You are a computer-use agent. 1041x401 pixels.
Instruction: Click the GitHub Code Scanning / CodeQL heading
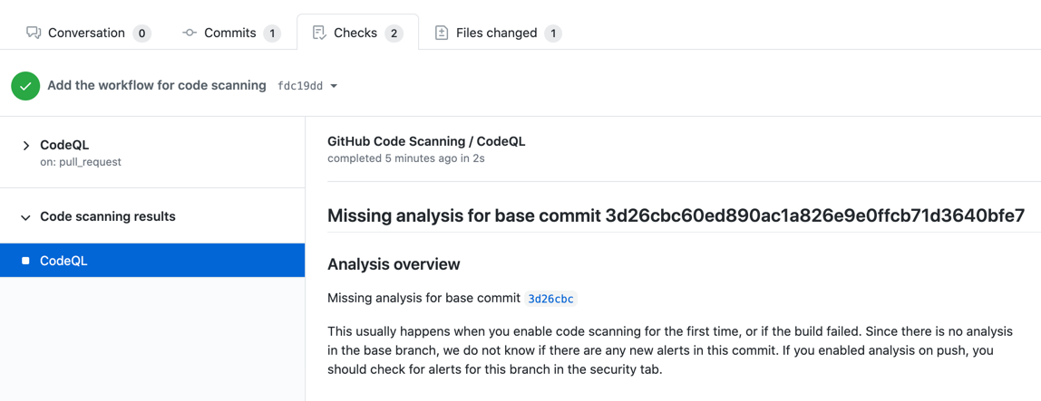(x=426, y=141)
